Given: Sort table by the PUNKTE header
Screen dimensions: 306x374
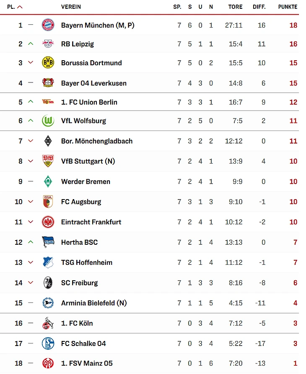Looking at the screenshot, I should pos(288,7).
